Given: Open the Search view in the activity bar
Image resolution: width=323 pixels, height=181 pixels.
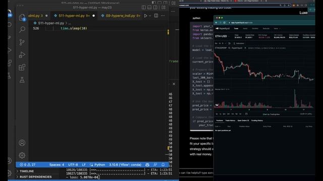Looking at the screenshot, I should pyautogui.click(x=22, y=29).
